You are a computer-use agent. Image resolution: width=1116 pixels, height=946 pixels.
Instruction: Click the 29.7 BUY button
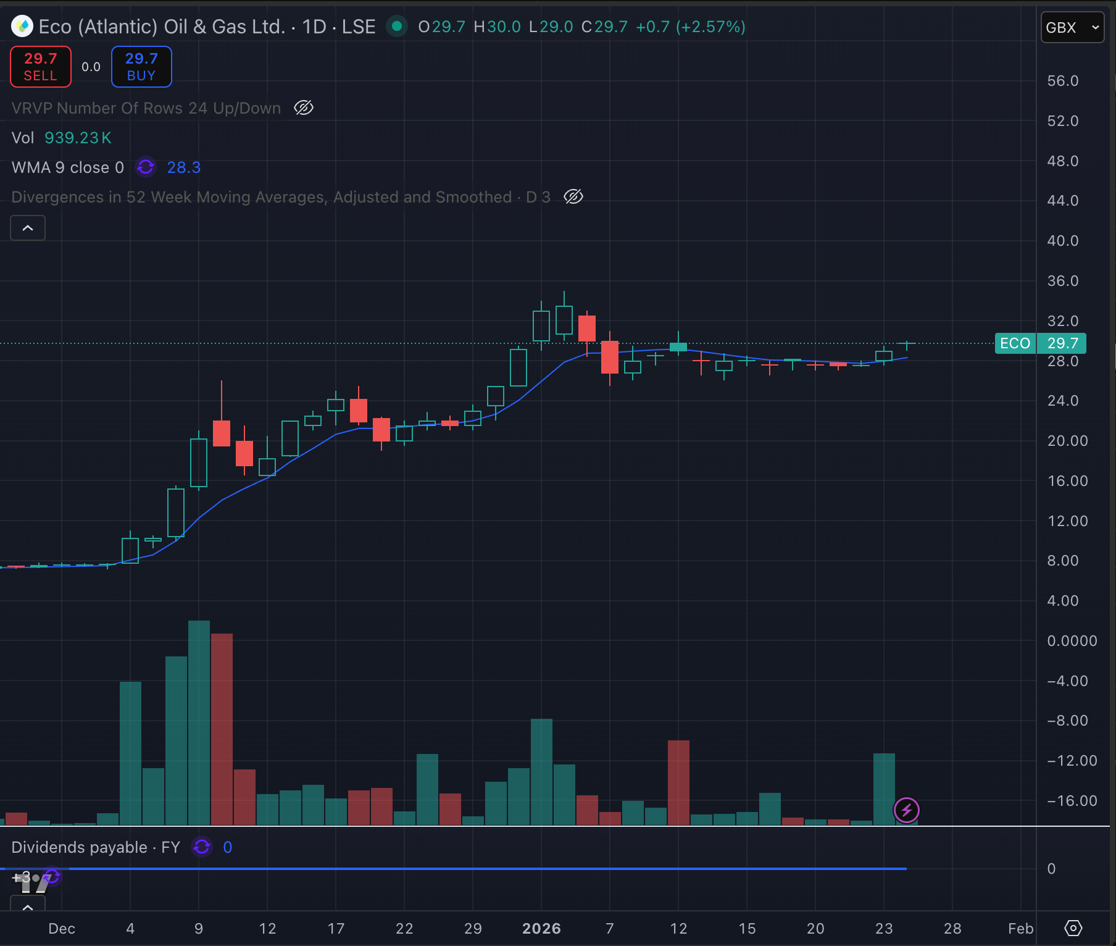[141, 67]
